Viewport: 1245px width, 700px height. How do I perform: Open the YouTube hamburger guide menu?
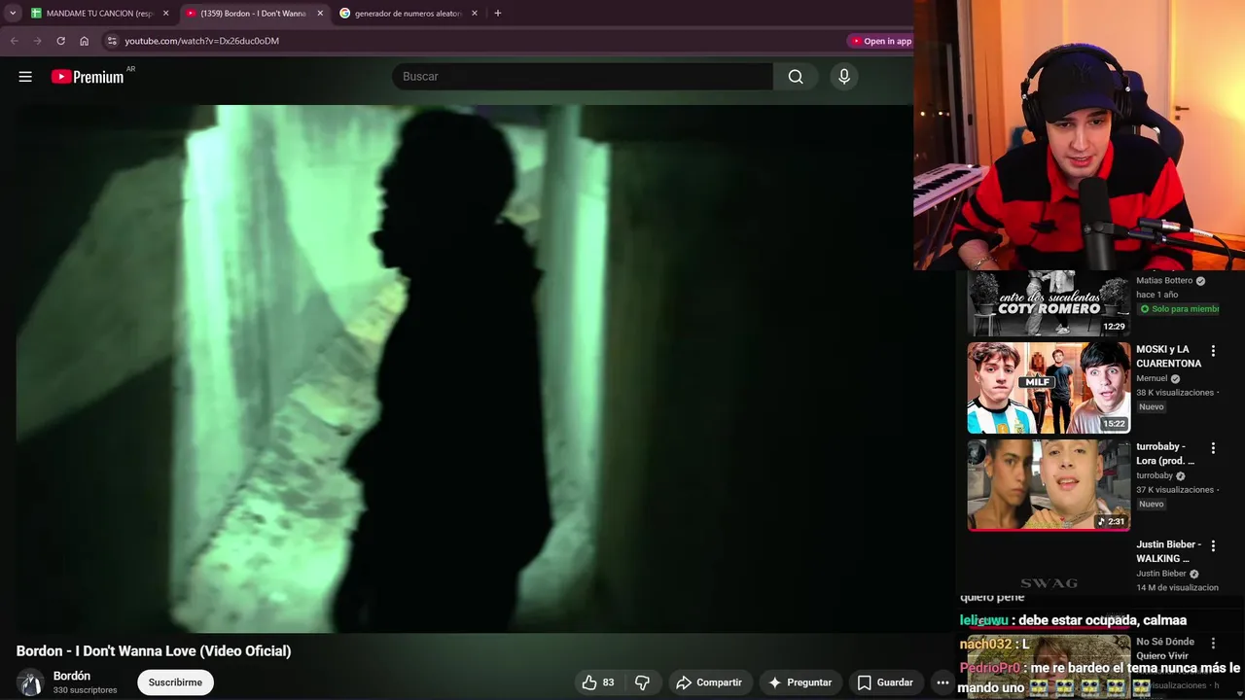[x=25, y=77]
